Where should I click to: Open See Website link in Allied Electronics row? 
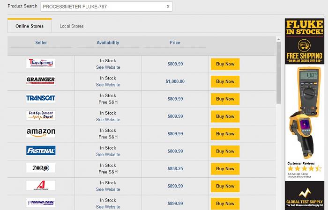click(108, 189)
